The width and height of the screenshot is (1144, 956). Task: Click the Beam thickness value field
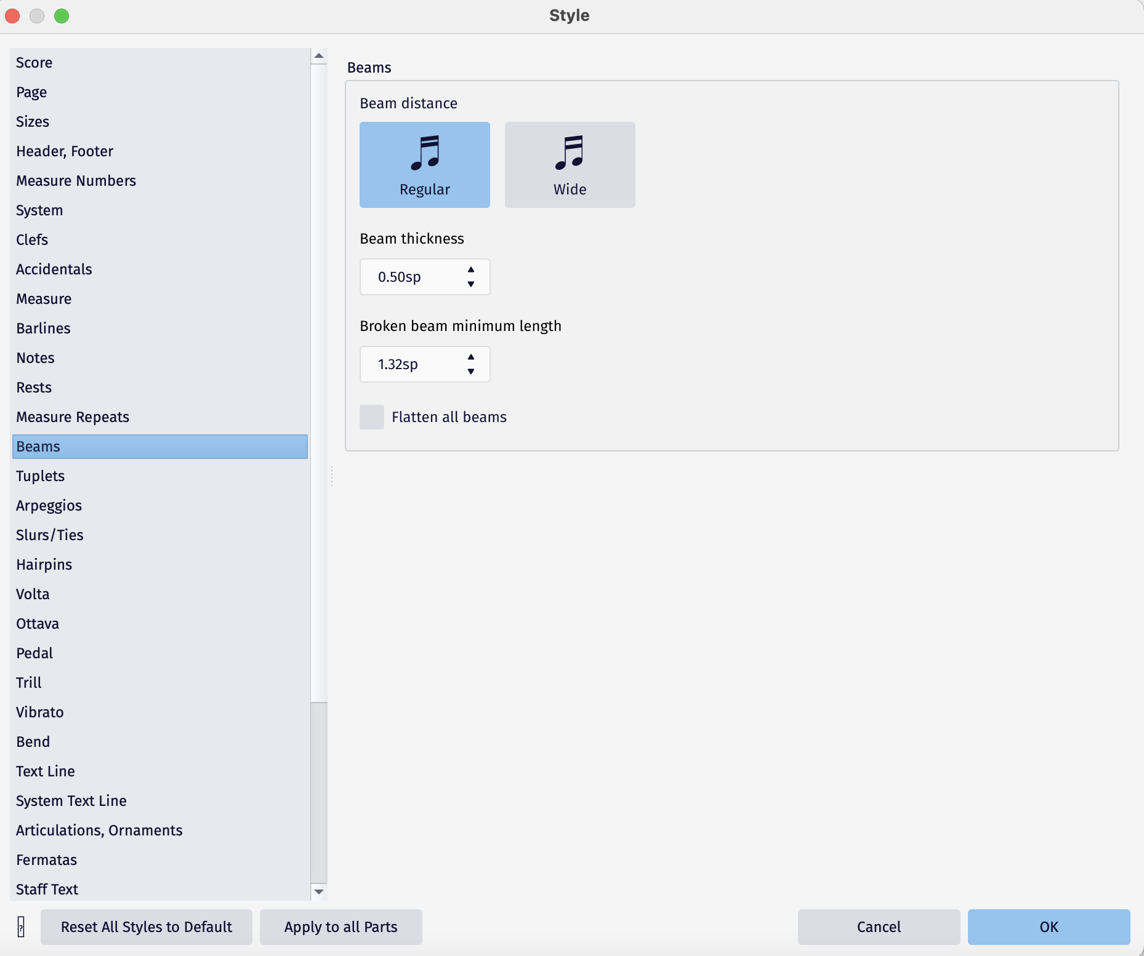click(x=413, y=277)
